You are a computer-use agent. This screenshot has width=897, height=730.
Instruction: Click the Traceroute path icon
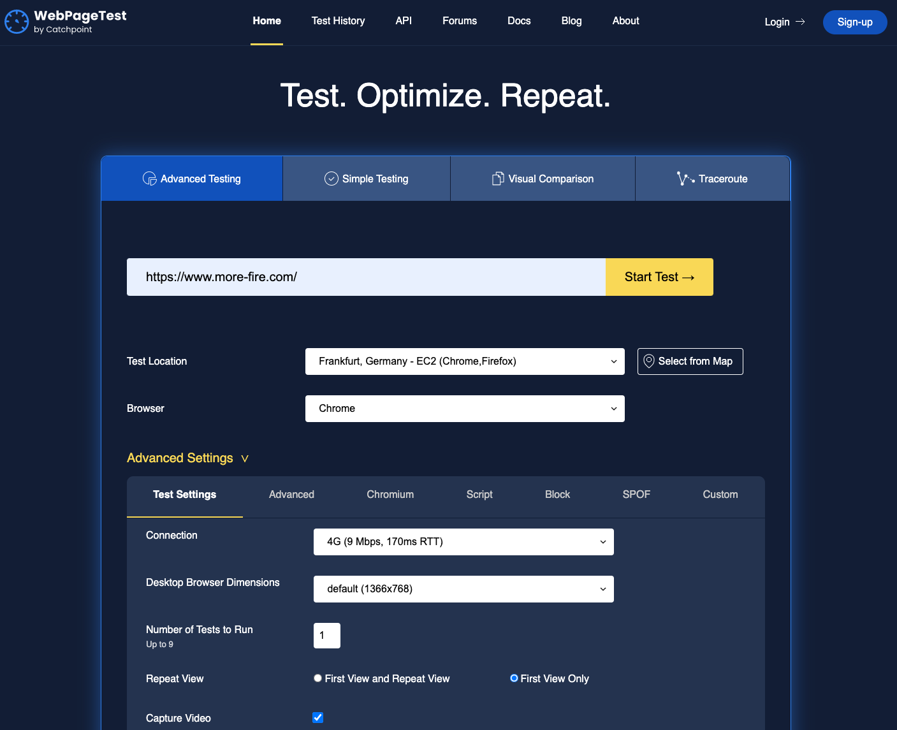[x=685, y=179]
